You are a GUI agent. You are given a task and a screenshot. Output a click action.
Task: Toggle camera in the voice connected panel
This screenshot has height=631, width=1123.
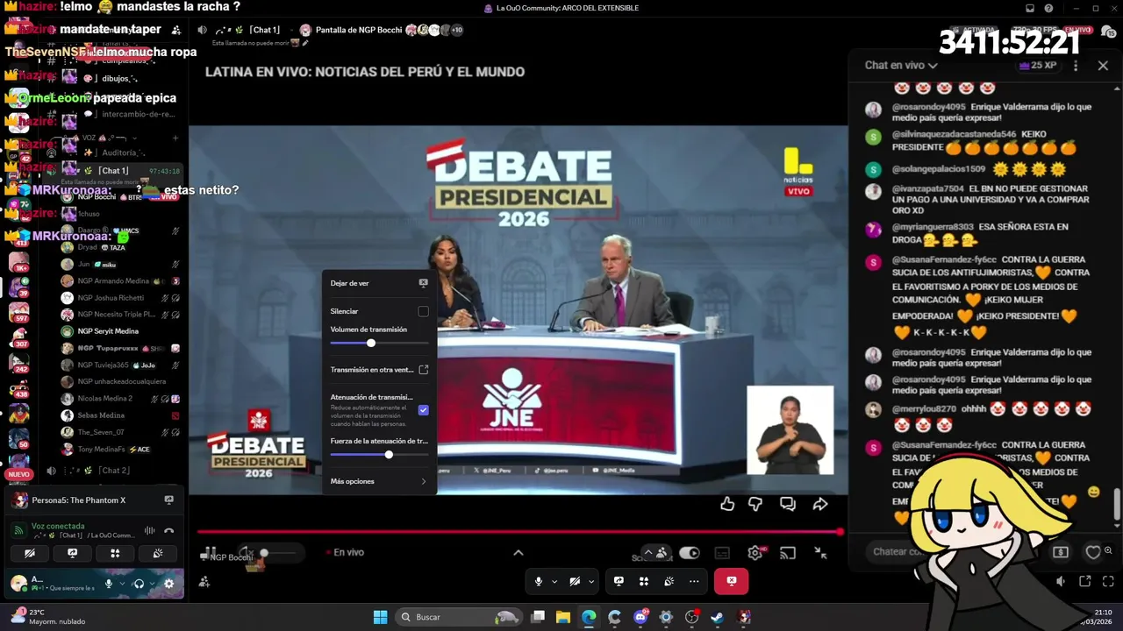click(30, 553)
